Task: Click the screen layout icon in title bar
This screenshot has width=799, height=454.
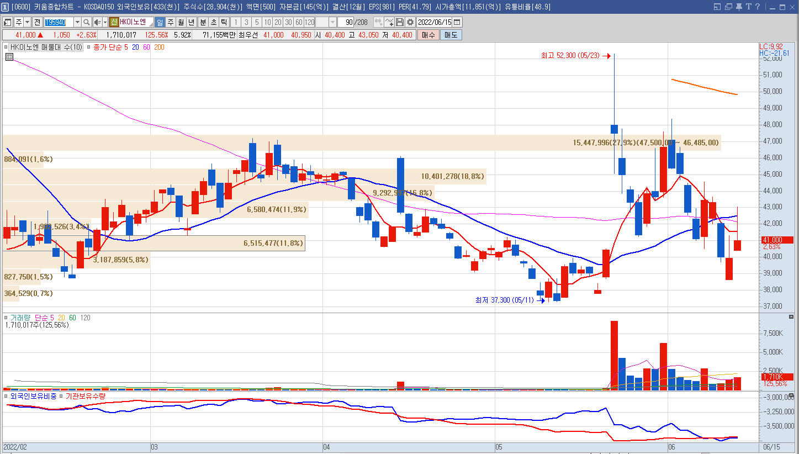Action: (x=717, y=7)
